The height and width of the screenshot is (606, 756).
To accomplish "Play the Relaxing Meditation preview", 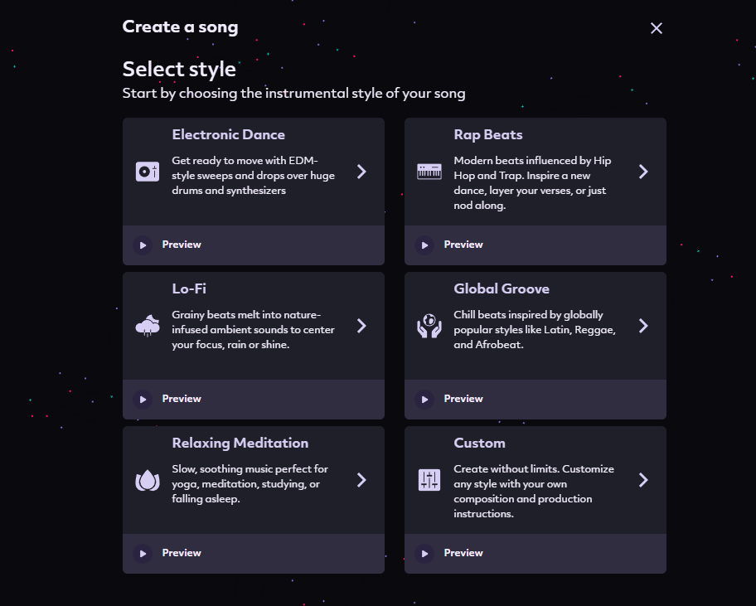I will point(143,554).
